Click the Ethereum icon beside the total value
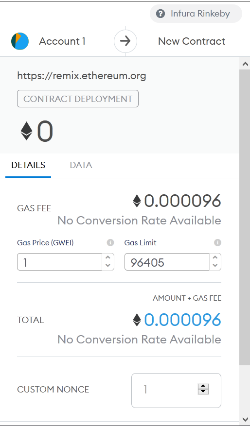Viewport: 250px width, 426px height. pos(137,320)
